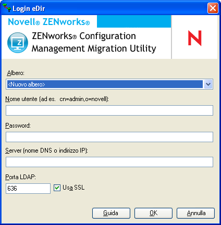Viewport: 221px width, 225px height.
Task: Click into the Password field
Action: [x=109, y=137]
